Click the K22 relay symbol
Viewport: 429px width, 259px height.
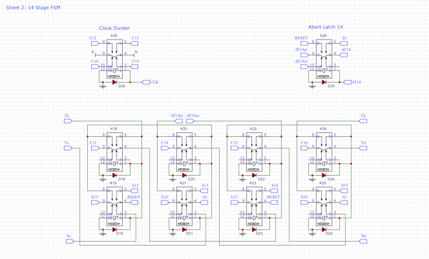tap(254, 152)
